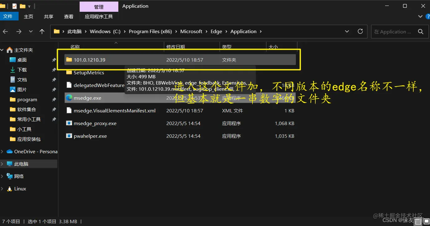430x226 pixels.
Task: Expand OneDrive - Personal node
Action: (2, 151)
